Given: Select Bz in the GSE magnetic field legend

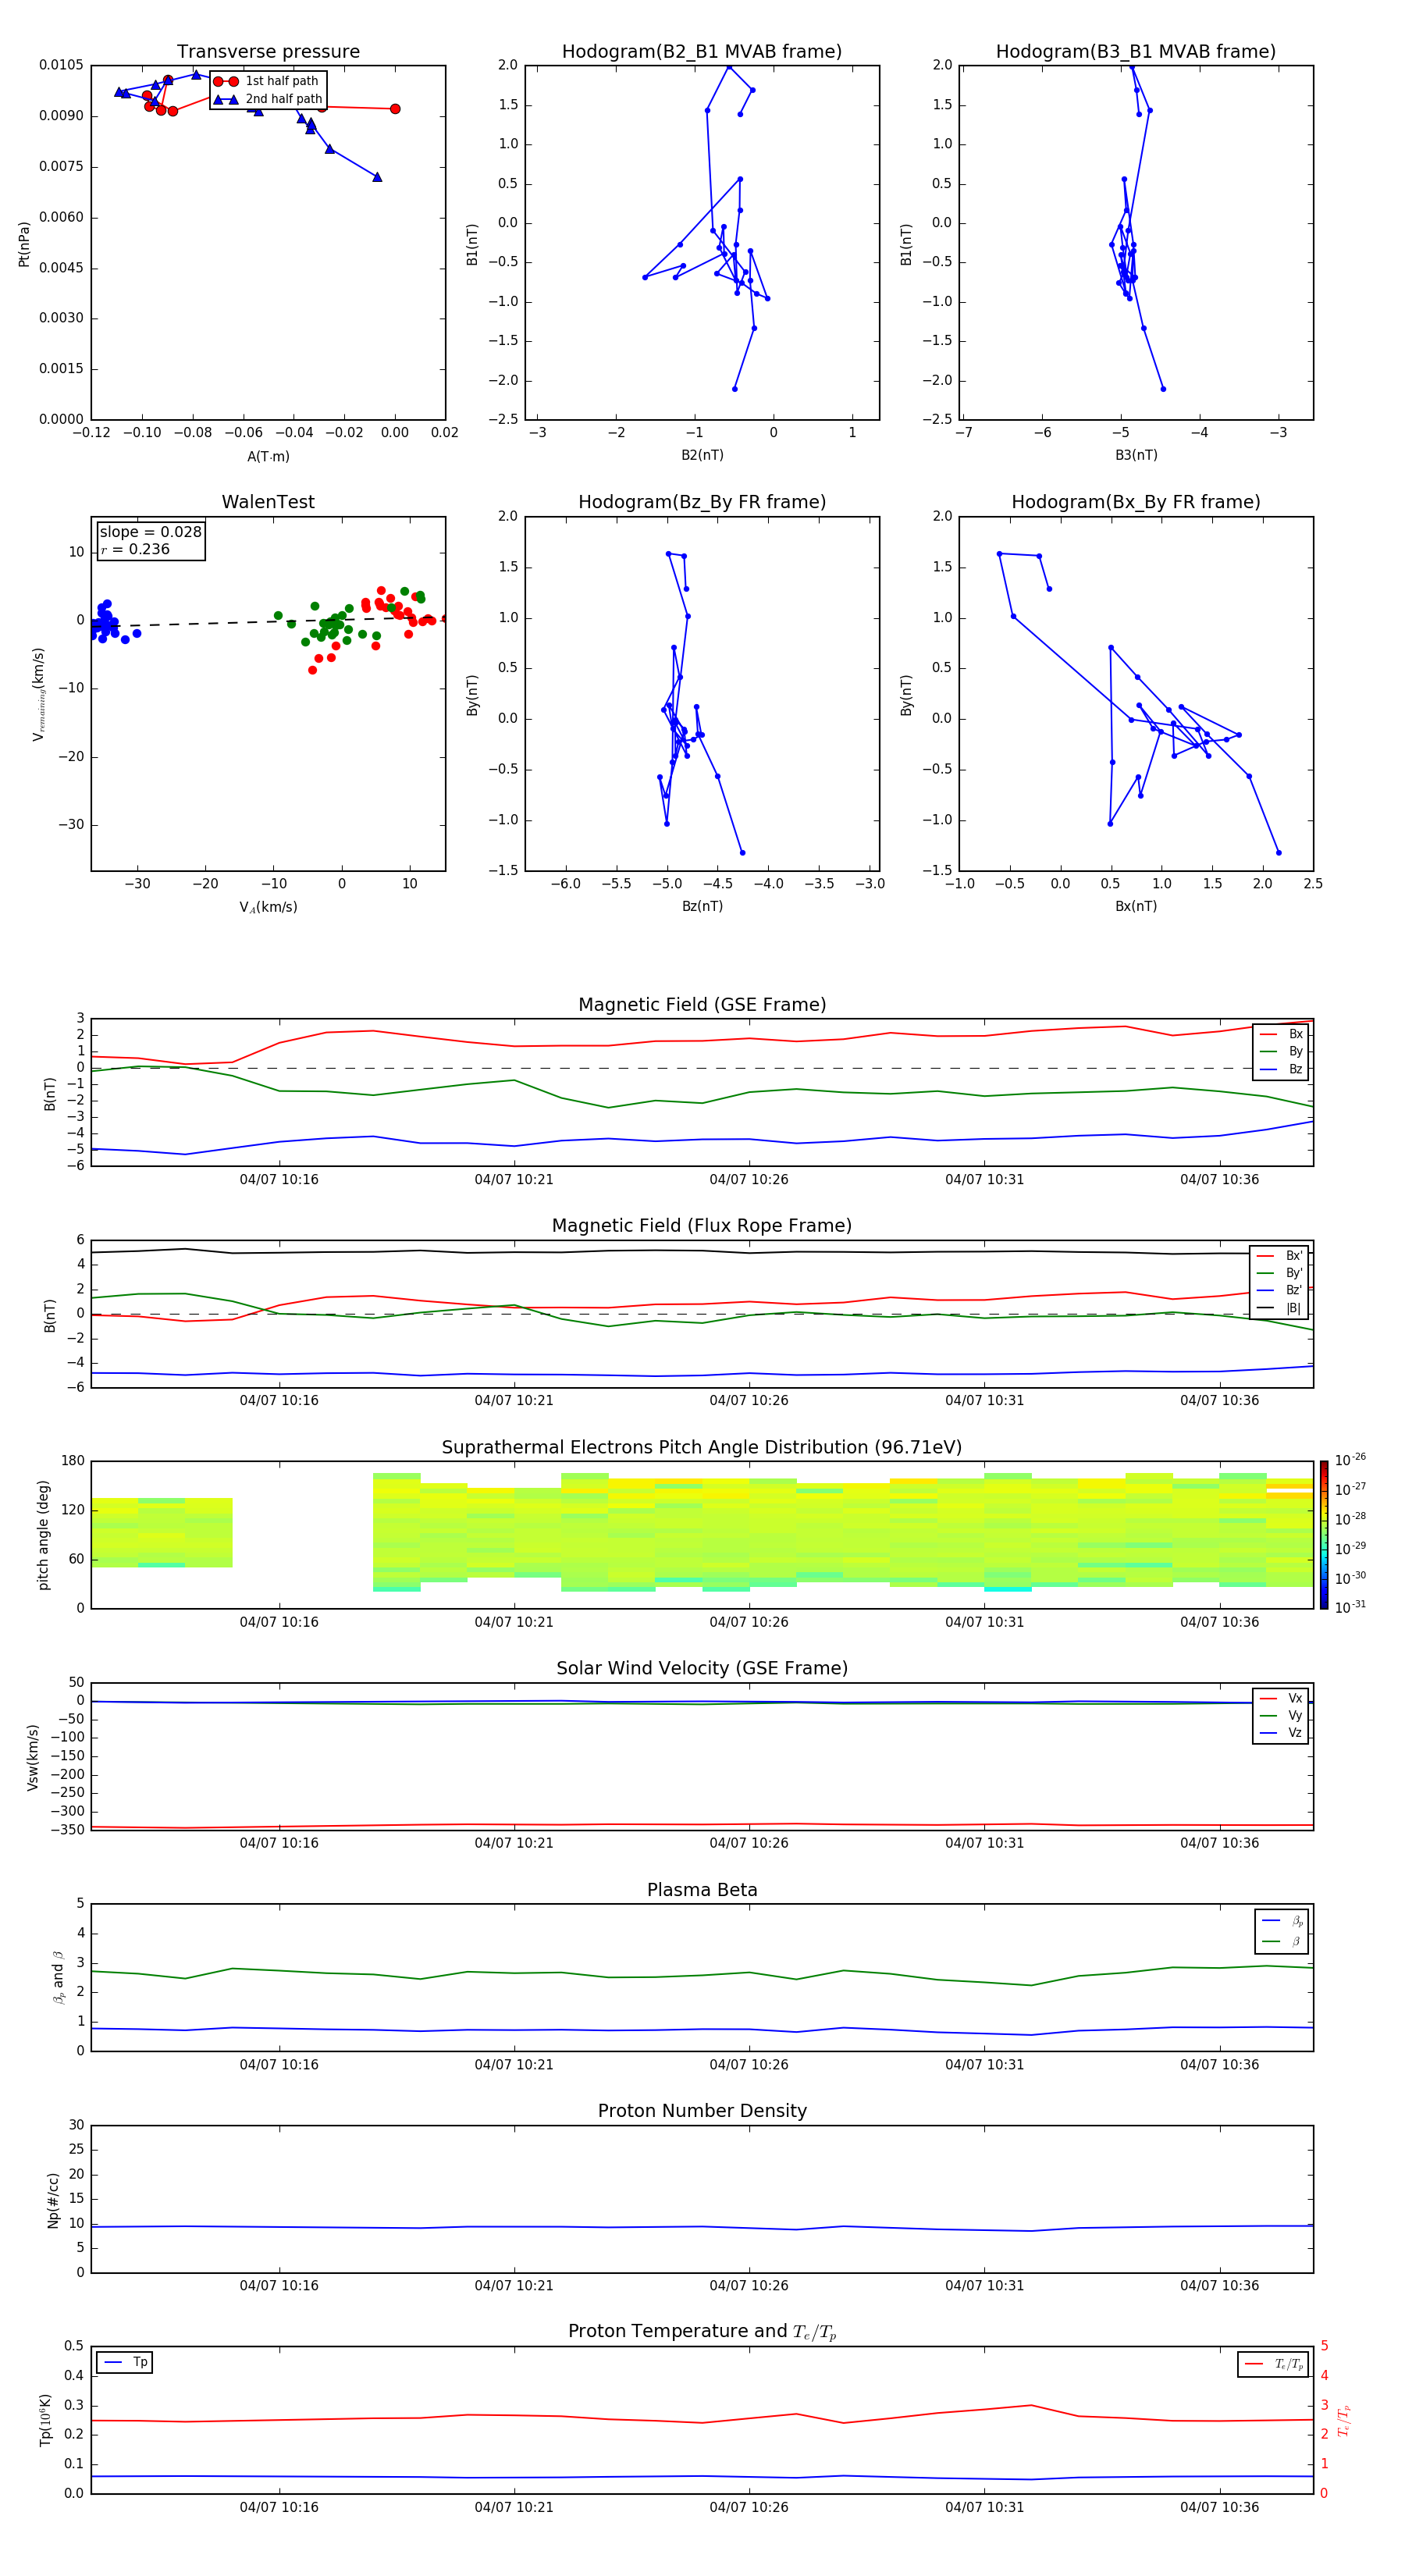Looking at the screenshot, I should point(1282,1069).
